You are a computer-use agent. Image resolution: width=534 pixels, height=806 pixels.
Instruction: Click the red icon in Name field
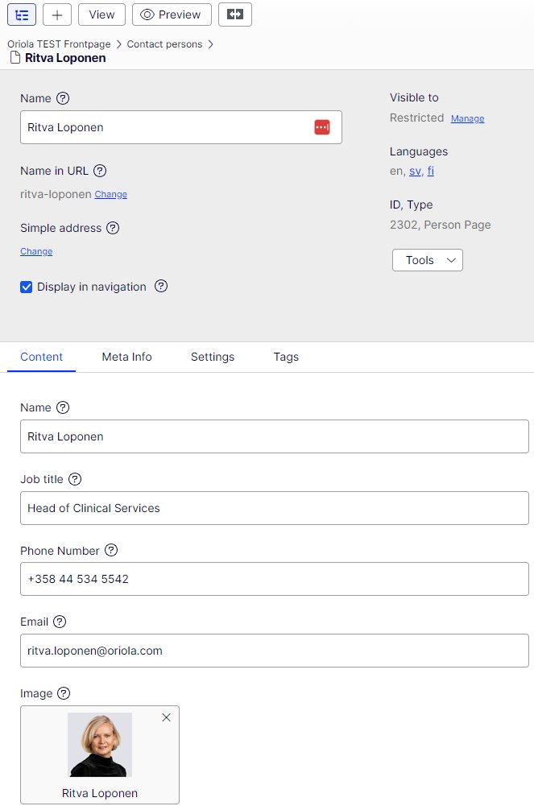(x=322, y=127)
